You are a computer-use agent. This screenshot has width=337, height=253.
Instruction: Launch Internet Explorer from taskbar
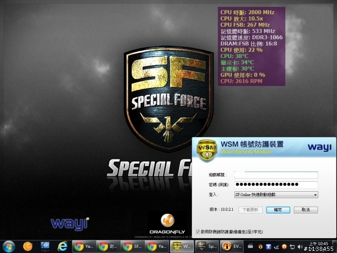coord(62,247)
